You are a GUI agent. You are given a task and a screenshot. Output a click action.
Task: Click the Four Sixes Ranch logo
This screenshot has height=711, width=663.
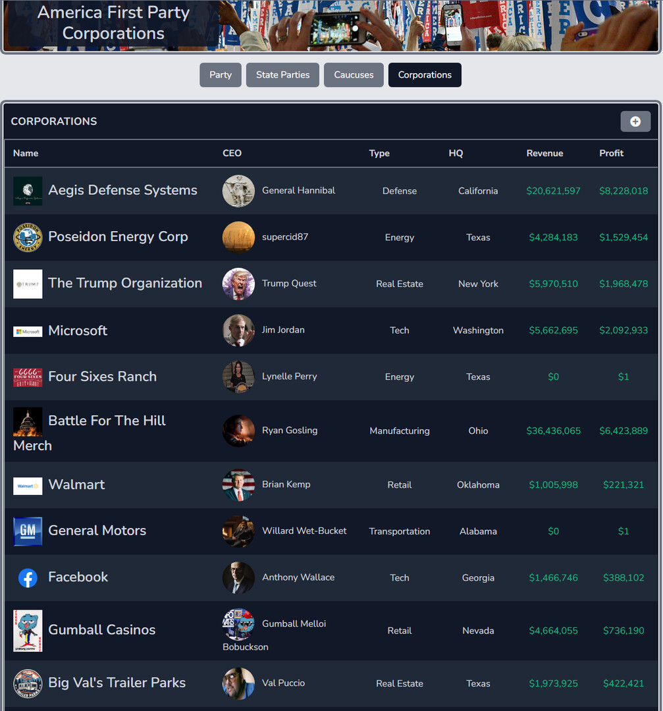[28, 377]
